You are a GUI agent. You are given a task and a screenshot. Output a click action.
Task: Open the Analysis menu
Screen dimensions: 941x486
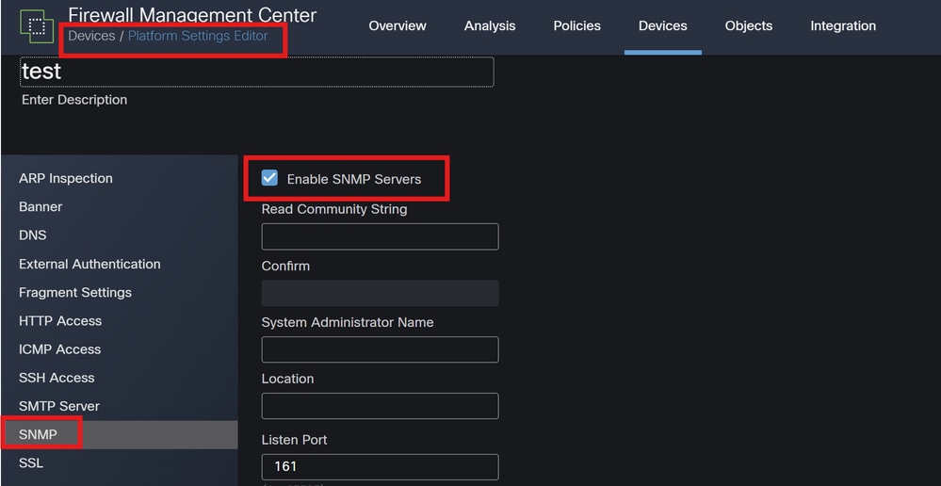tap(490, 25)
